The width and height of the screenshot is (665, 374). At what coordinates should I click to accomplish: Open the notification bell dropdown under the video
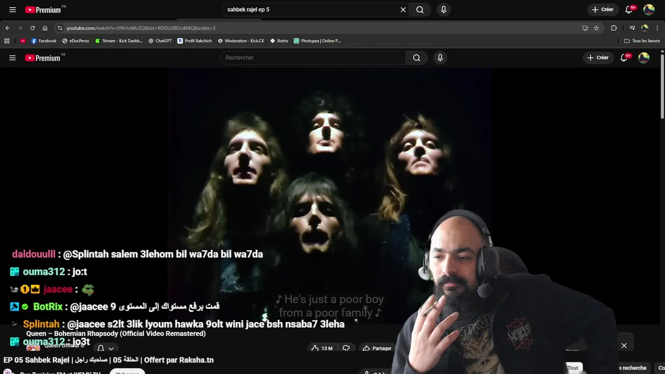pos(105,349)
